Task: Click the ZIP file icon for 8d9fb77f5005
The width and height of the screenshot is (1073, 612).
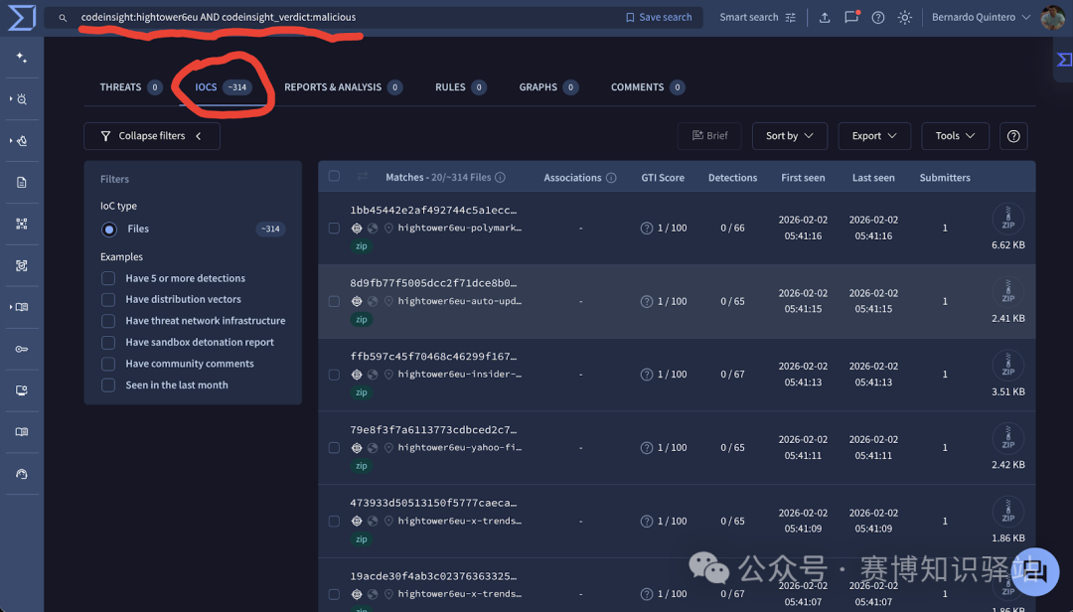Action: [1008, 292]
